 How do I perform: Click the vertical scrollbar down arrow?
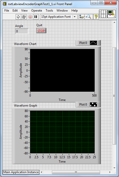114,168
